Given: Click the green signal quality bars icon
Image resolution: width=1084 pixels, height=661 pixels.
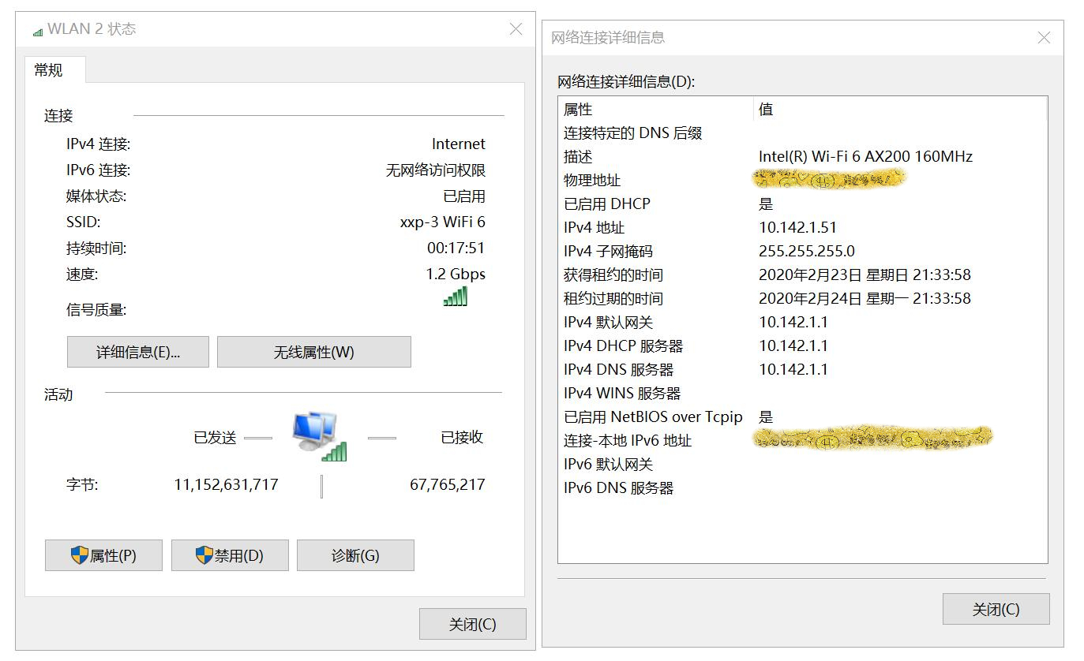Looking at the screenshot, I should (x=456, y=297).
